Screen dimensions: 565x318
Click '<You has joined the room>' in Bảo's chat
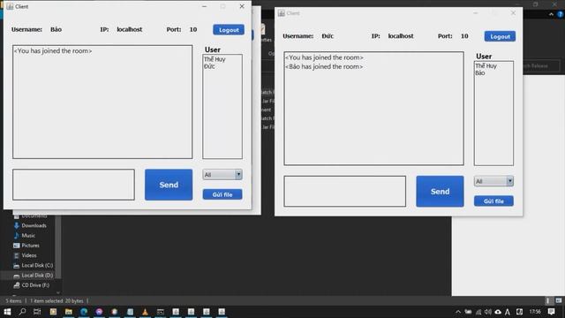click(x=53, y=51)
